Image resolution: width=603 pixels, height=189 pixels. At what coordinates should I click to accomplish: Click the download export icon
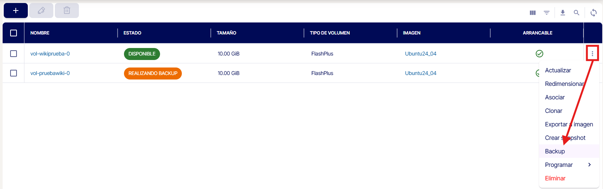coord(563,13)
